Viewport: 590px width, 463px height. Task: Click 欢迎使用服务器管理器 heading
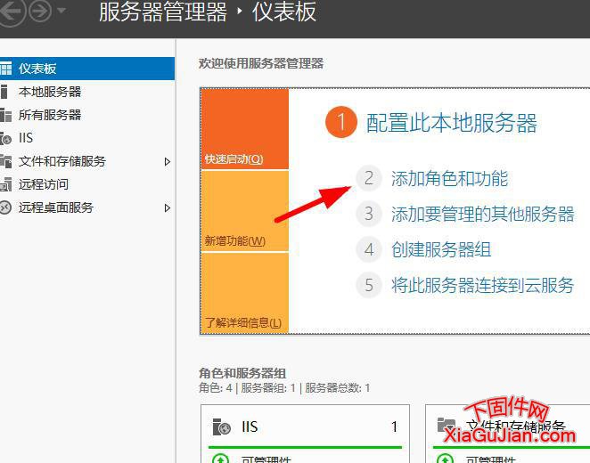click(x=261, y=63)
